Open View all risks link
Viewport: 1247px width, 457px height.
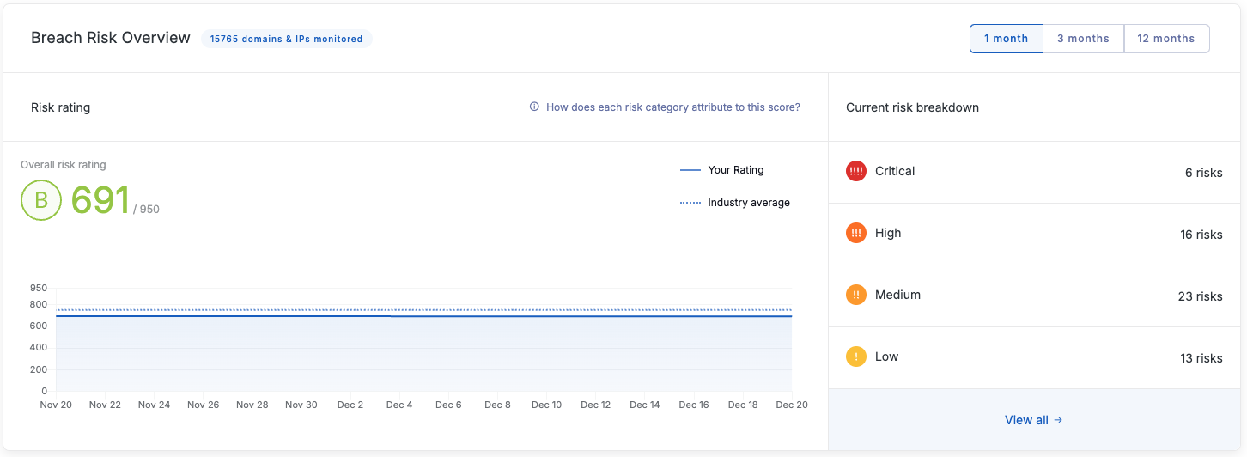click(1026, 420)
